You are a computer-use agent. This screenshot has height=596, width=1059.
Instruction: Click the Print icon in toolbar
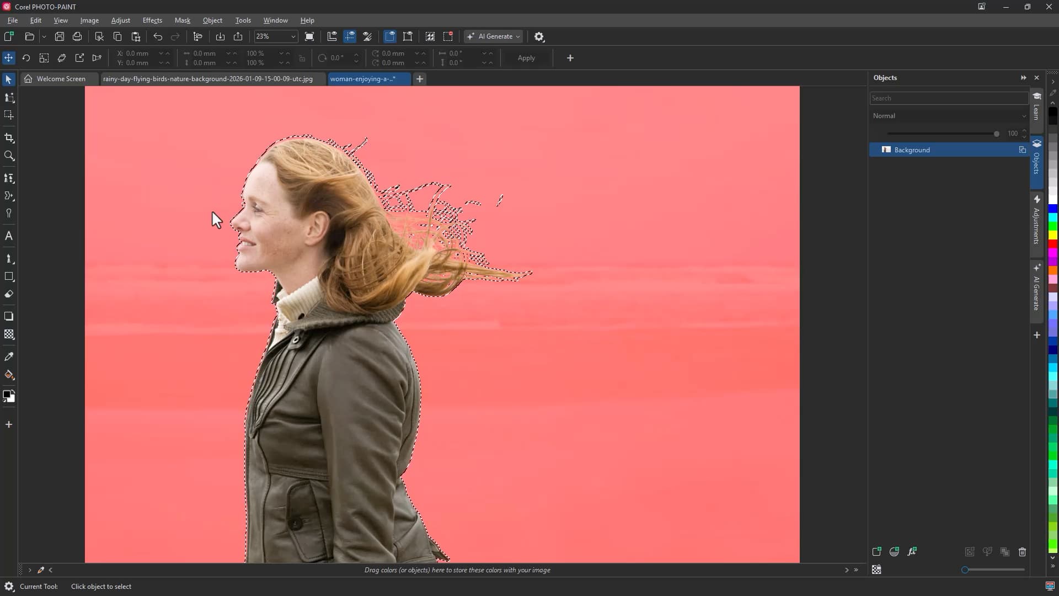(77, 36)
